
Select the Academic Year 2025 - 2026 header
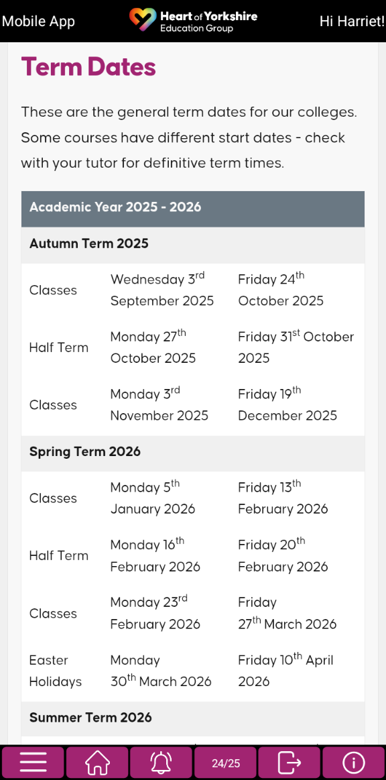193,209
